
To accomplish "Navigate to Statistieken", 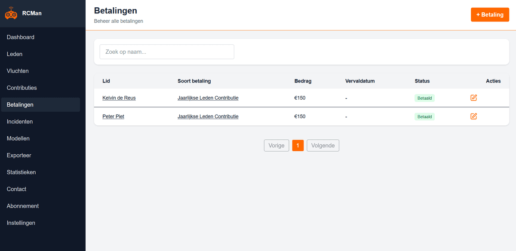I will pyautogui.click(x=21, y=172).
